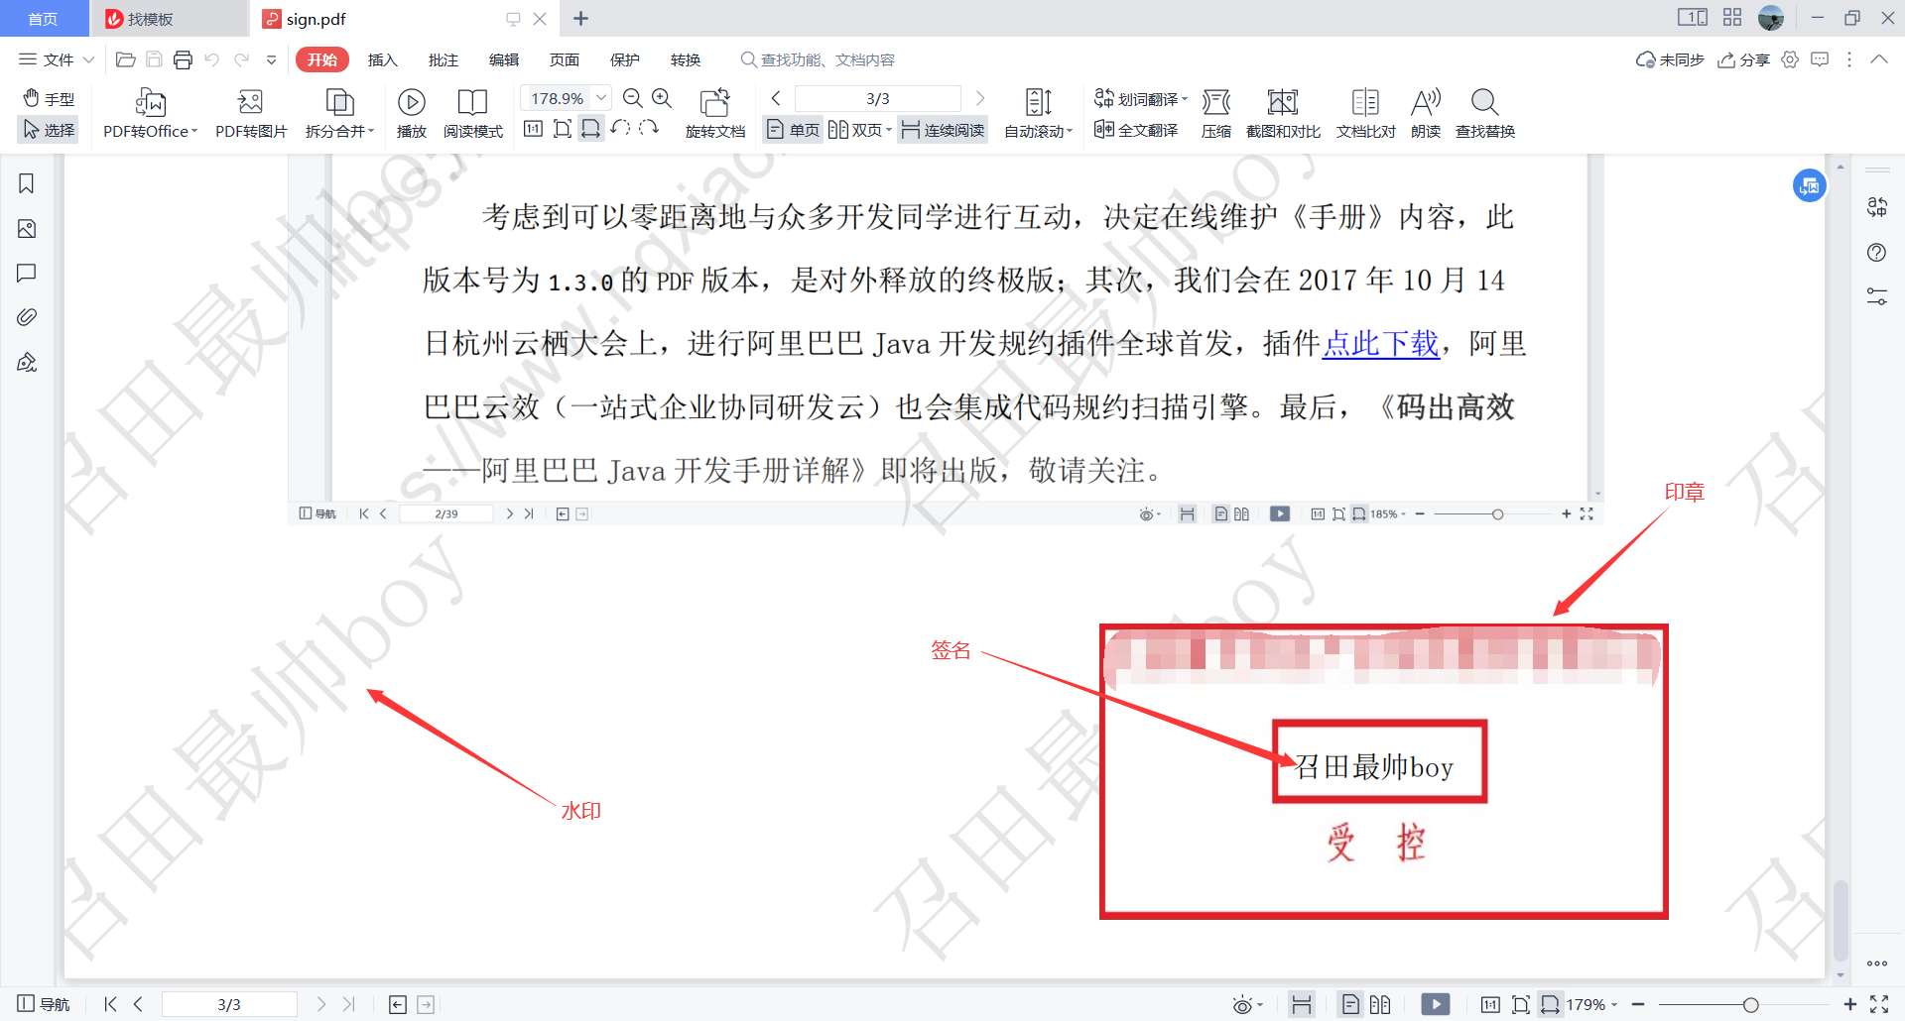Click the status bar page field 3/3
Viewport: 1905px width, 1021px height.
click(229, 1004)
